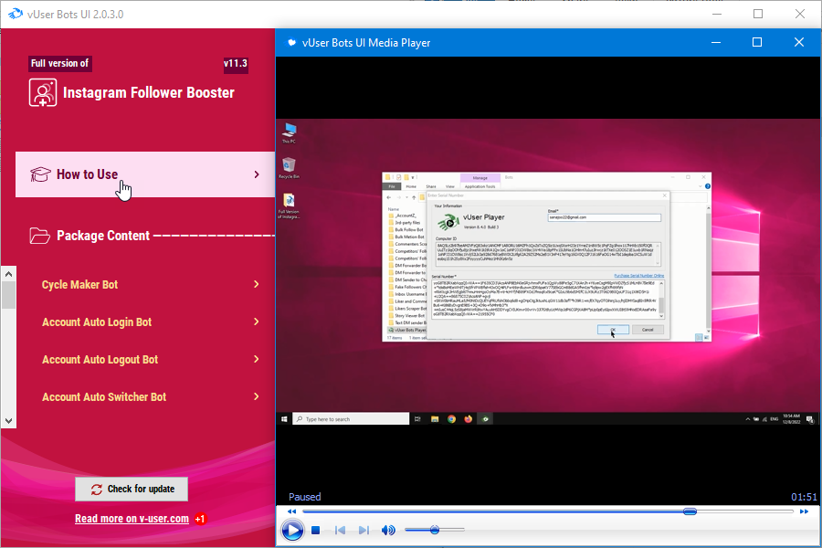The width and height of the screenshot is (822, 548).
Task: Open the Read more on v-user.com link
Action: tap(132, 519)
